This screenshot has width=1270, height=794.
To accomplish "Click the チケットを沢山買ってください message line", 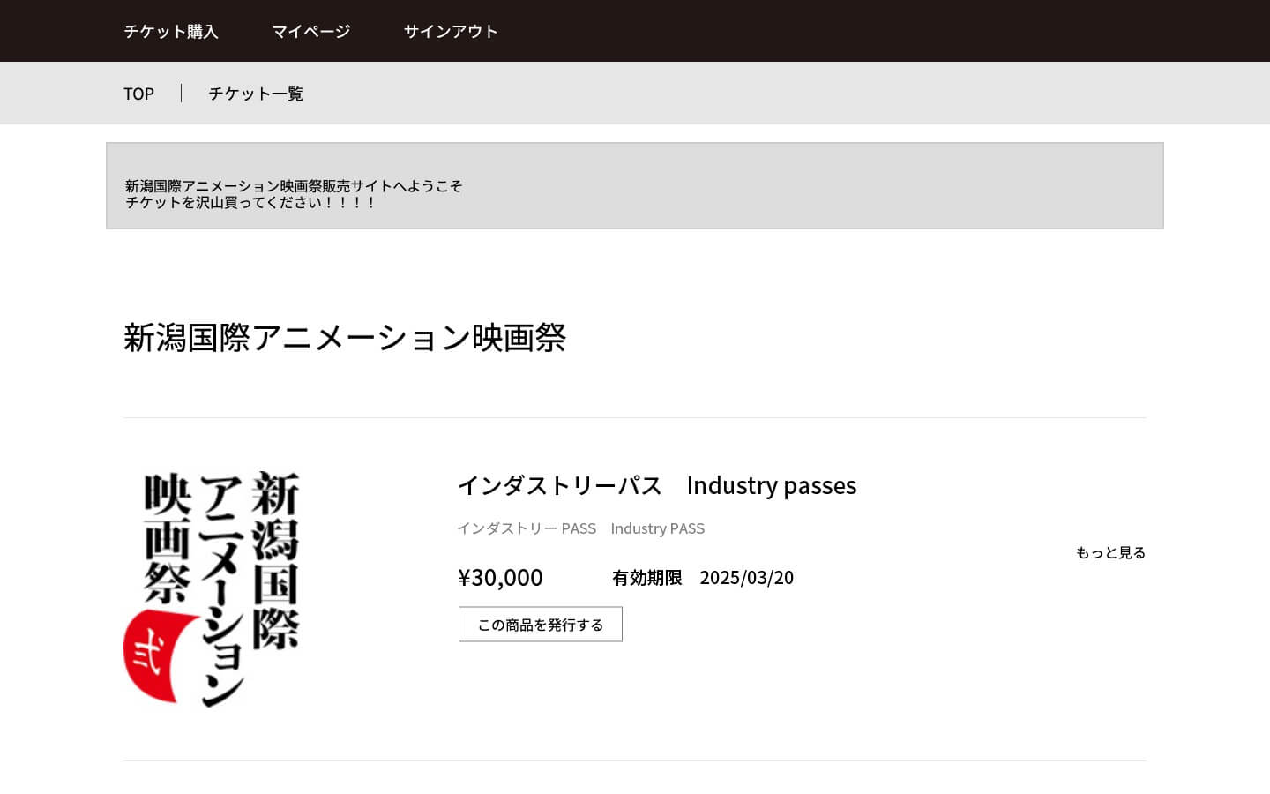I will coord(250,203).
